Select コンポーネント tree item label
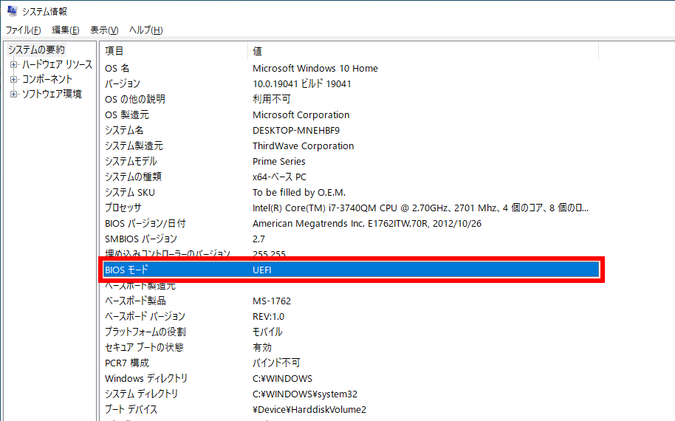 47,80
